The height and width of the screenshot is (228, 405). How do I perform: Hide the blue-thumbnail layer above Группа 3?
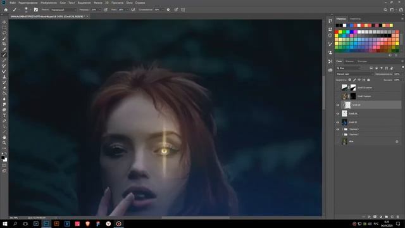(x=337, y=122)
